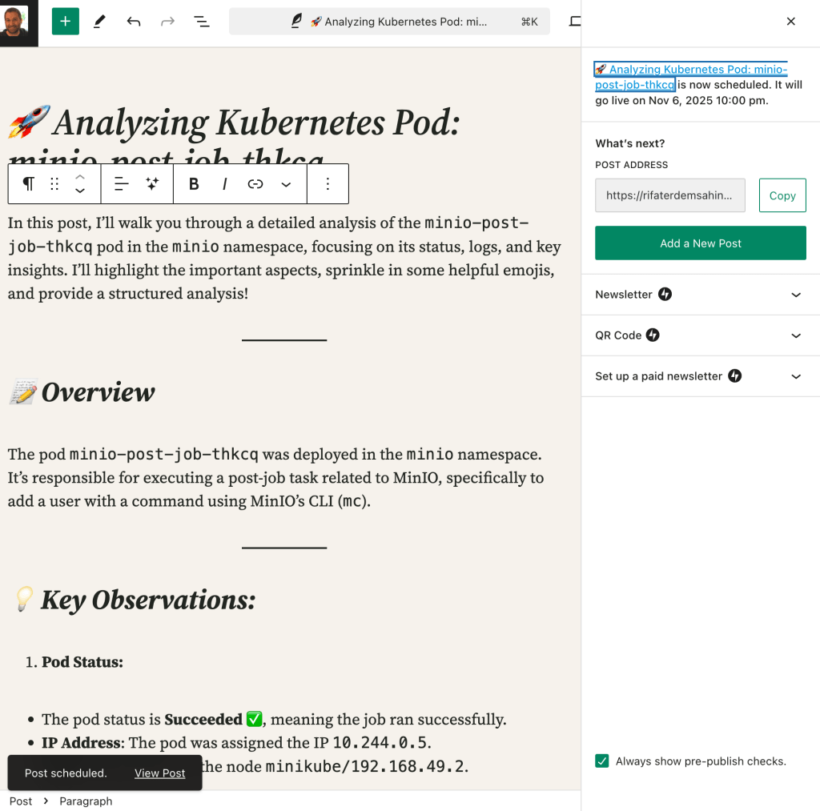Viewport: 820px width, 811px height.
Task: Open block options three-dot menu
Action: (x=328, y=184)
